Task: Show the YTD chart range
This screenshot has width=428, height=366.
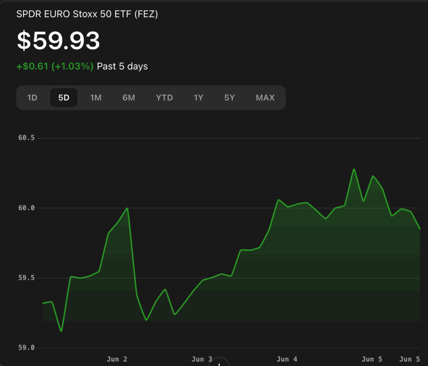Action: [164, 98]
